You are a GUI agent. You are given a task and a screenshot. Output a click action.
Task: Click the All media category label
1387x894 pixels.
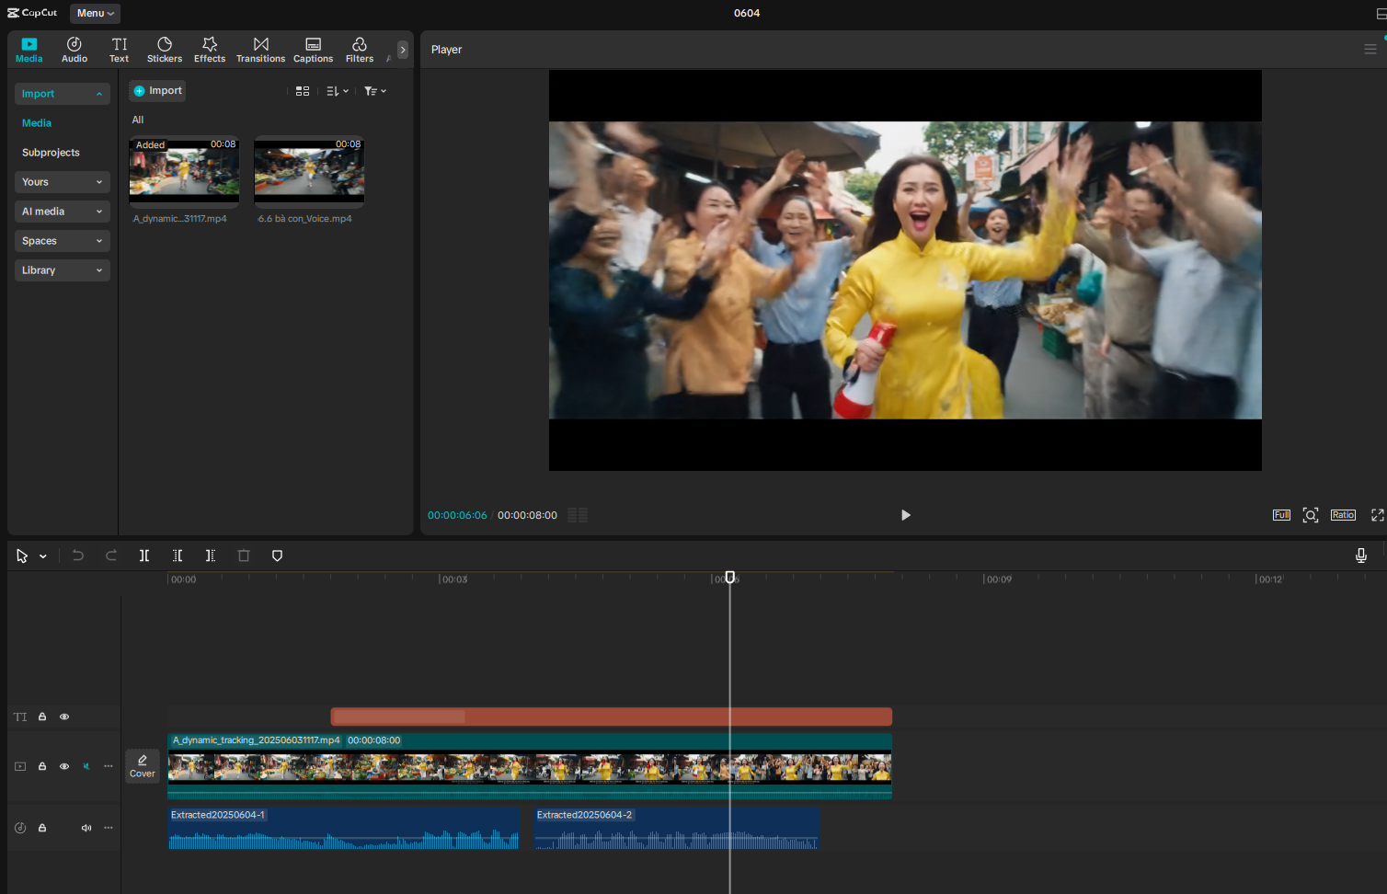(138, 120)
